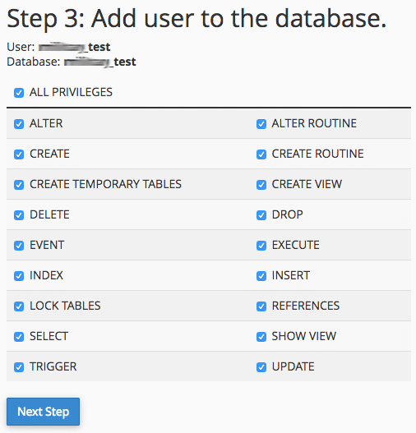Click the UPDATE label text
416x433 pixels.
click(293, 366)
